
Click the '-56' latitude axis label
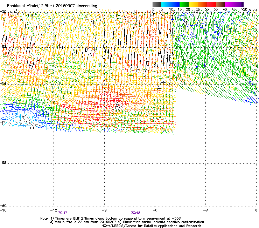coord(3,122)
